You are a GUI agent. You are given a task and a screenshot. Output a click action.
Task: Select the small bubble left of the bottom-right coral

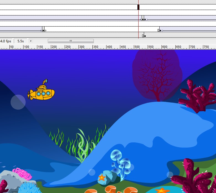click(x=170, y=174)
